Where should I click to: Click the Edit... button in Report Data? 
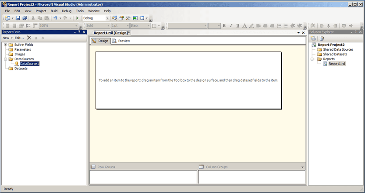(x=19, y=38)
